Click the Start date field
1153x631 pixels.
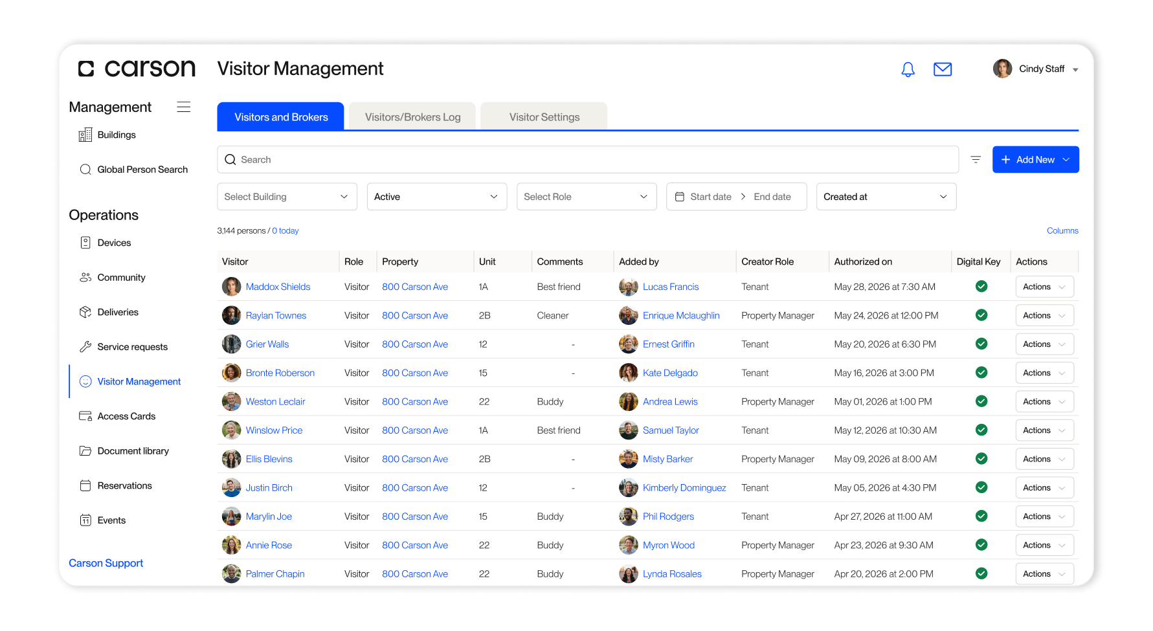(x=711, y=197)
